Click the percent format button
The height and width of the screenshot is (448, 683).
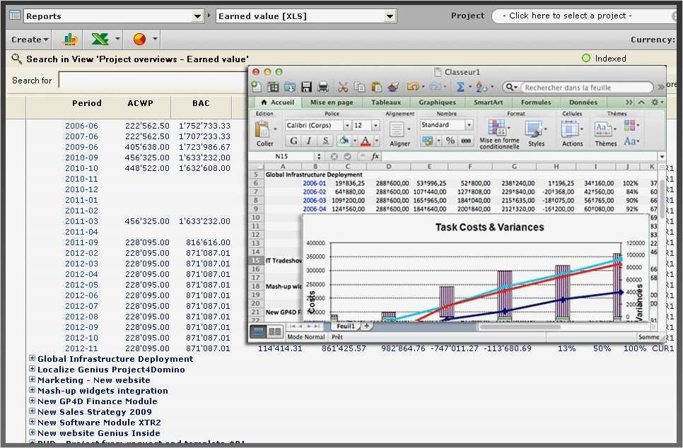pyautogui.click(x=450, y=141)
